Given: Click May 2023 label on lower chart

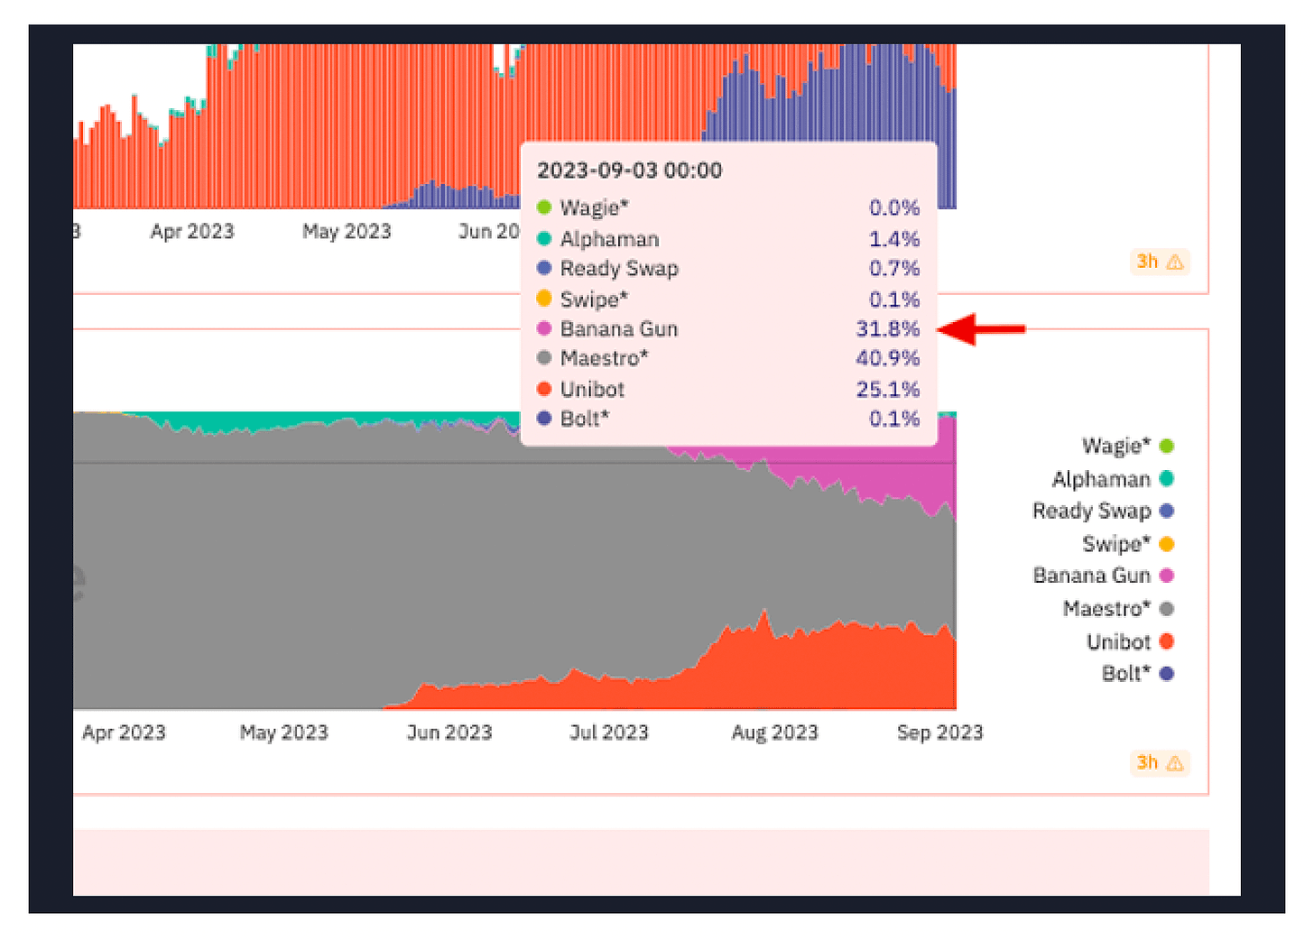Looking at the screenshot, I should point(284,733).
